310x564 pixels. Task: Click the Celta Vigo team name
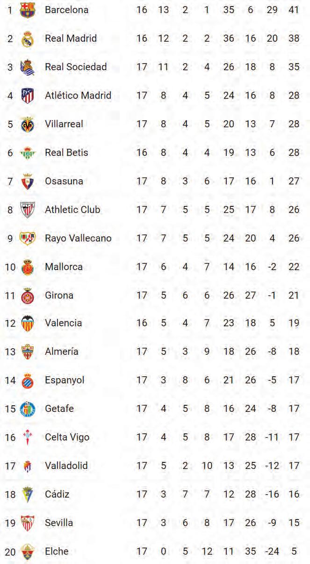click(67, 437)
